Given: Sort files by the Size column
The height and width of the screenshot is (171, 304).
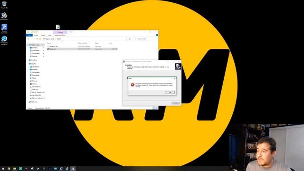Looking at the screenshot, I should (111, 43).
